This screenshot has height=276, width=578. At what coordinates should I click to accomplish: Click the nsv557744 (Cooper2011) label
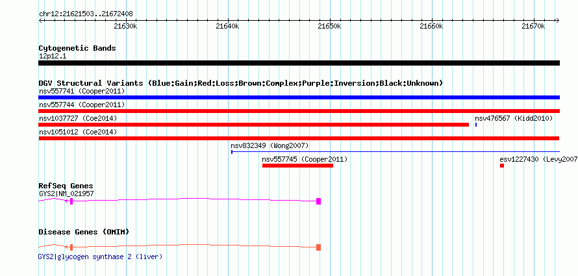tap(82, 105)
